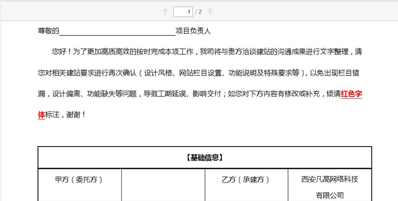The image size is (398, 201).
Task: Click the total page count "/ 2"
Action: pos(199,12)
